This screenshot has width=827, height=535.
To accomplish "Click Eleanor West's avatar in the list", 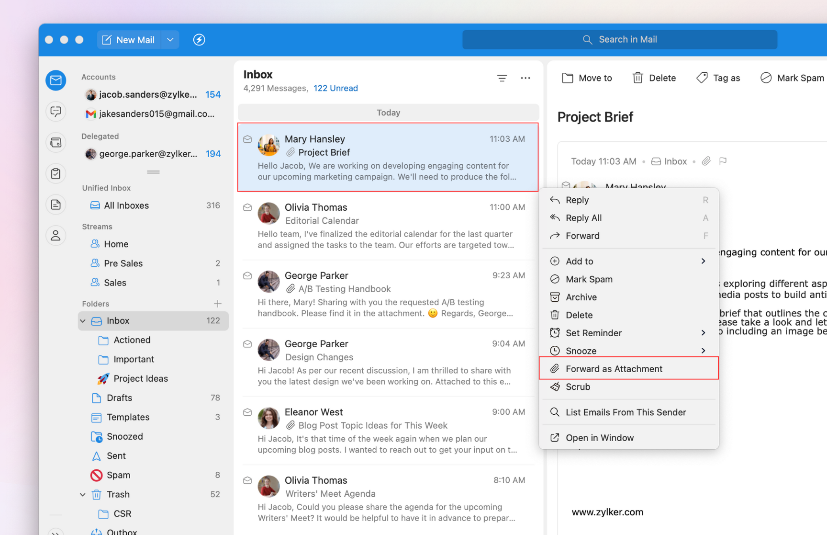I will click(x=269, y=418).
